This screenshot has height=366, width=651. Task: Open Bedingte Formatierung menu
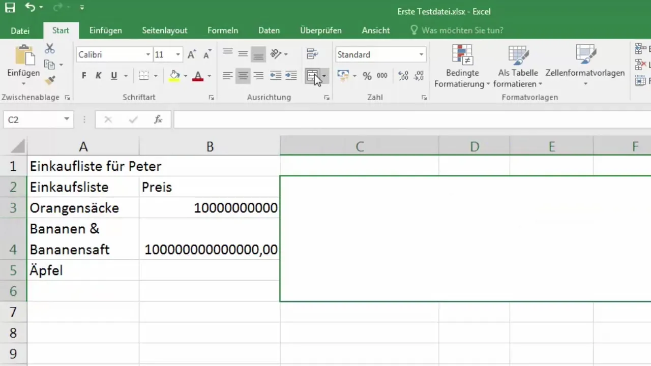tap(462, 66)
